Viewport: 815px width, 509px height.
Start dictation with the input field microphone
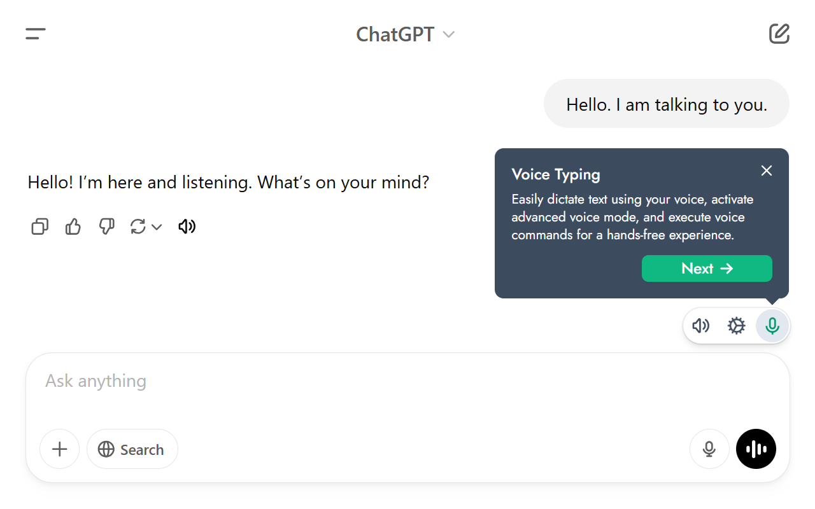pos(709,449)
